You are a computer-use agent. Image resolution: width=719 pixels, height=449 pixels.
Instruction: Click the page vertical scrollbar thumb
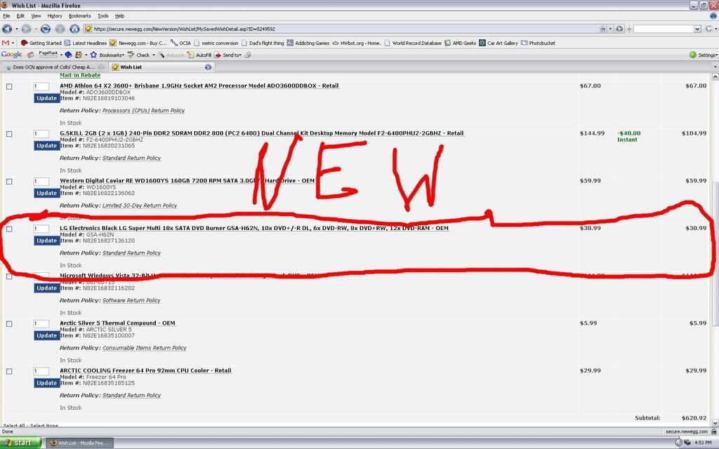pyautogui.click(x=715, y=254)
